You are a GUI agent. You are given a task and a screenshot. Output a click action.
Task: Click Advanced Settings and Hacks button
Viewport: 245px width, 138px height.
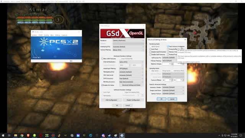click(131, 85)
